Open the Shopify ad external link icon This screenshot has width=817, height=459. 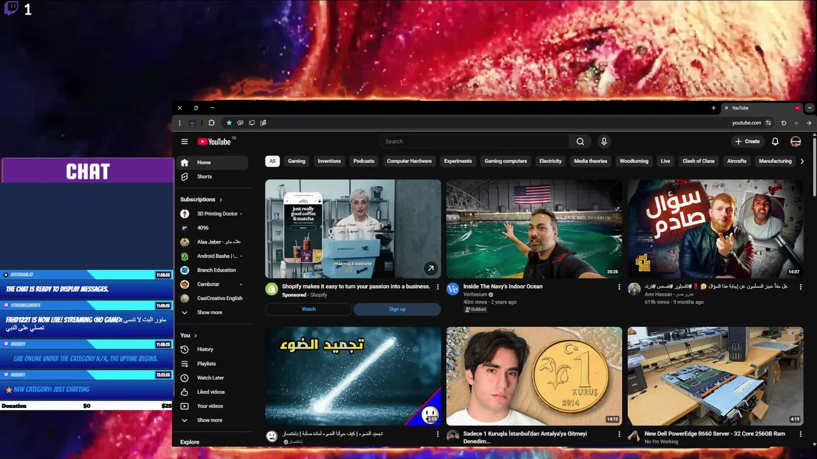430,268
